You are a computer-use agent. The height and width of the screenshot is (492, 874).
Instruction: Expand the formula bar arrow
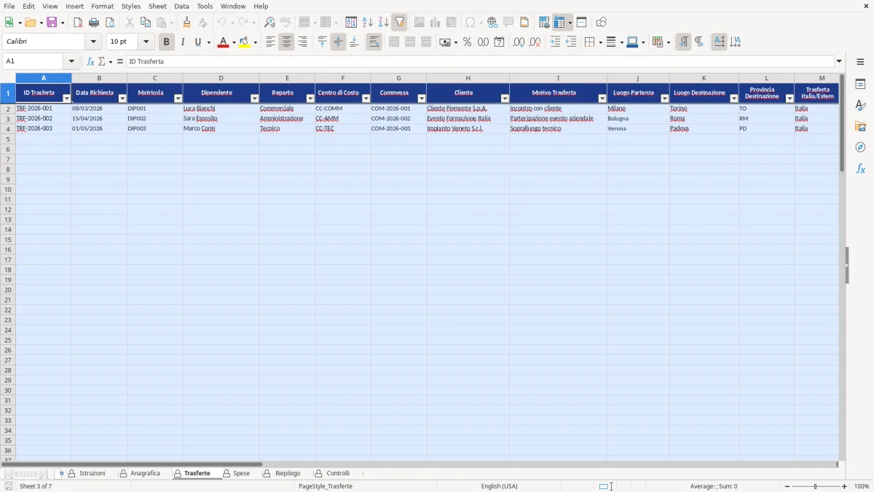coord(839,62)
